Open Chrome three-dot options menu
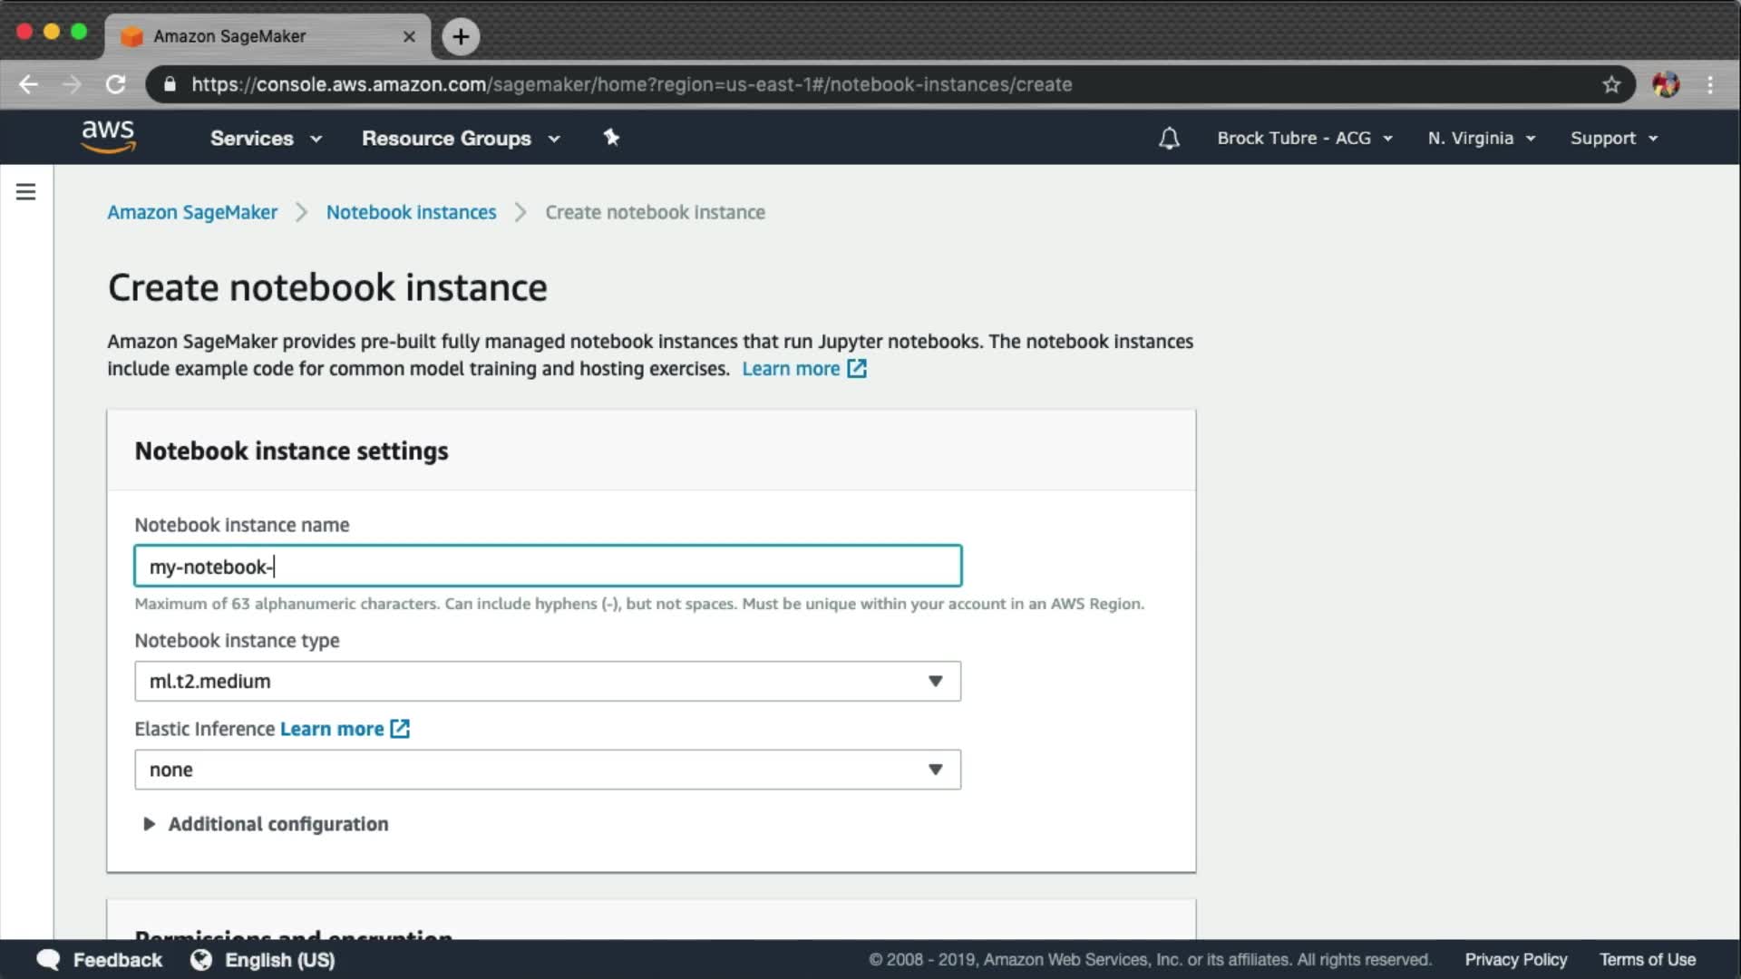The width and height of the screenshot is (1741, 979). [1710, 84]
